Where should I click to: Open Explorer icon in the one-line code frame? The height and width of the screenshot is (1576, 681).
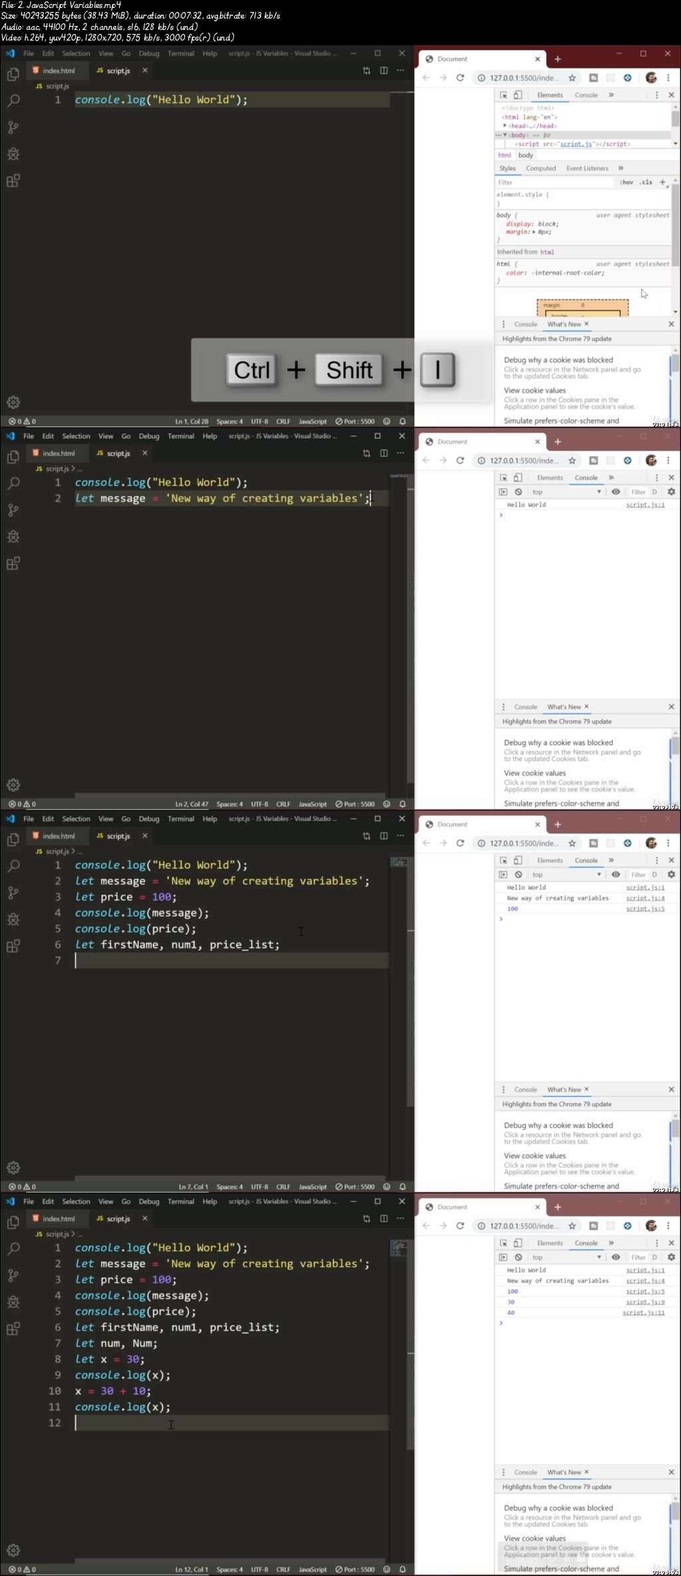(13, 74)
